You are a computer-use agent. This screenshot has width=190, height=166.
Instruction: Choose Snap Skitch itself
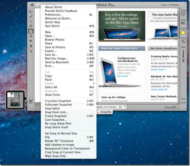click(x=69, y=127)
